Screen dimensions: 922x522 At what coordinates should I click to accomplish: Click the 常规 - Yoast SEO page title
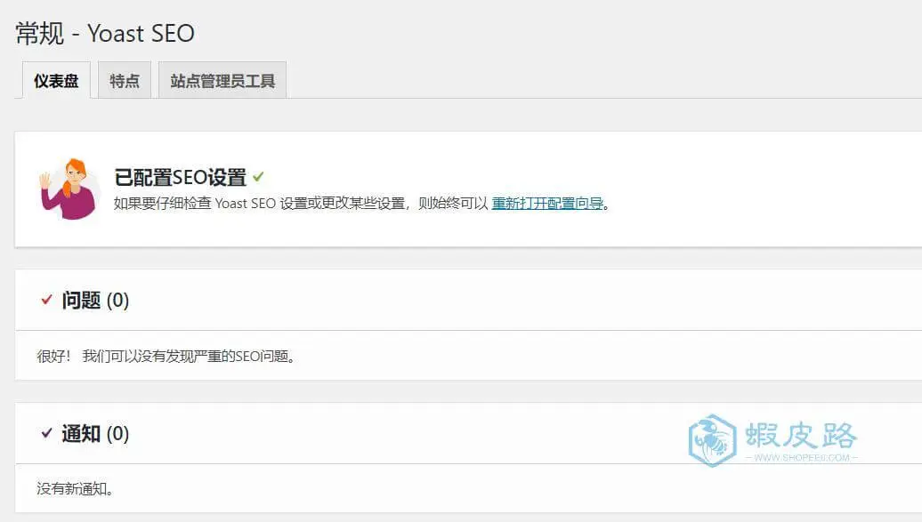(105, 34)
